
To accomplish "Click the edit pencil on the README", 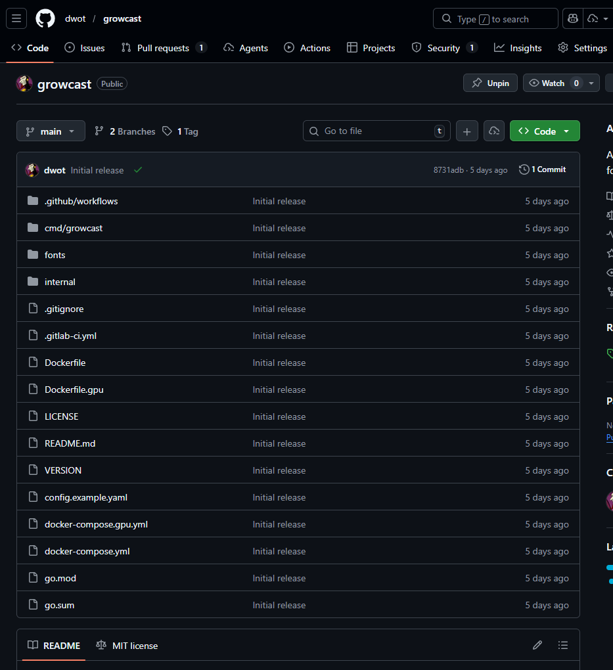I will point(537,645).
